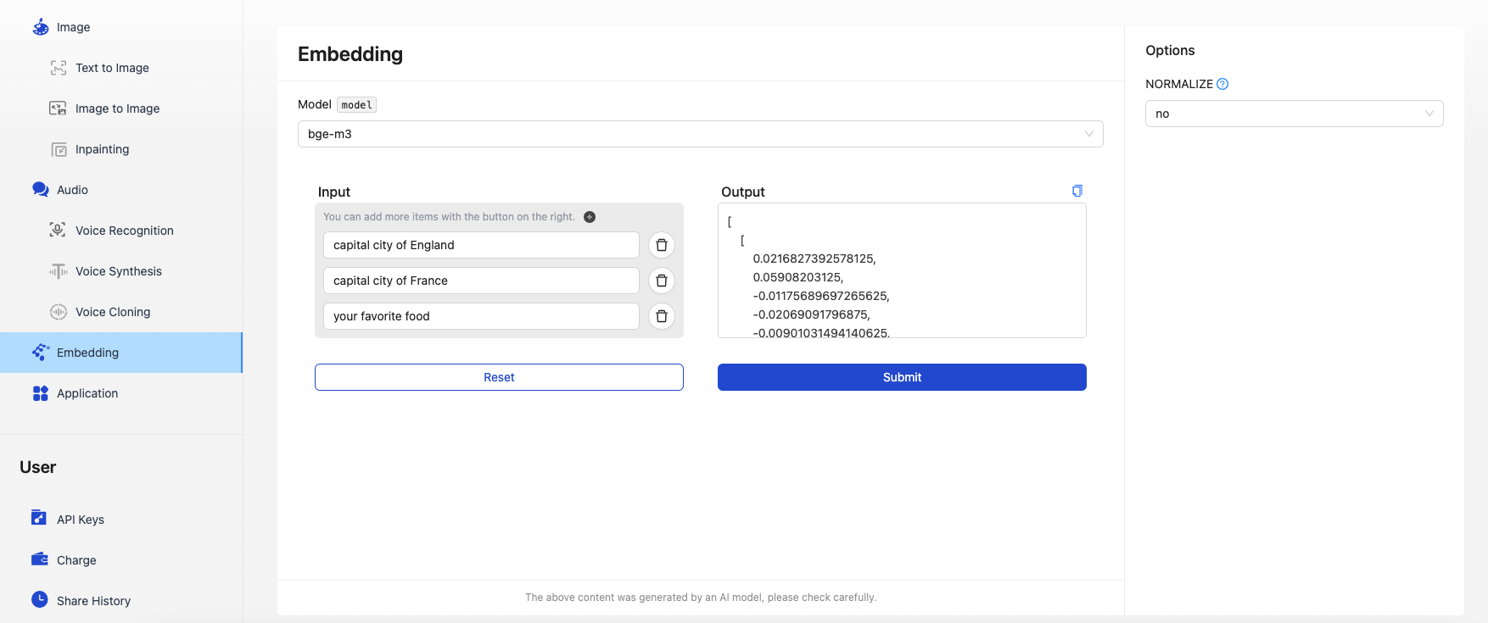1488x623 pixels.
Task: Delete the 'your favorite food' input row
Action: [662, 316]
